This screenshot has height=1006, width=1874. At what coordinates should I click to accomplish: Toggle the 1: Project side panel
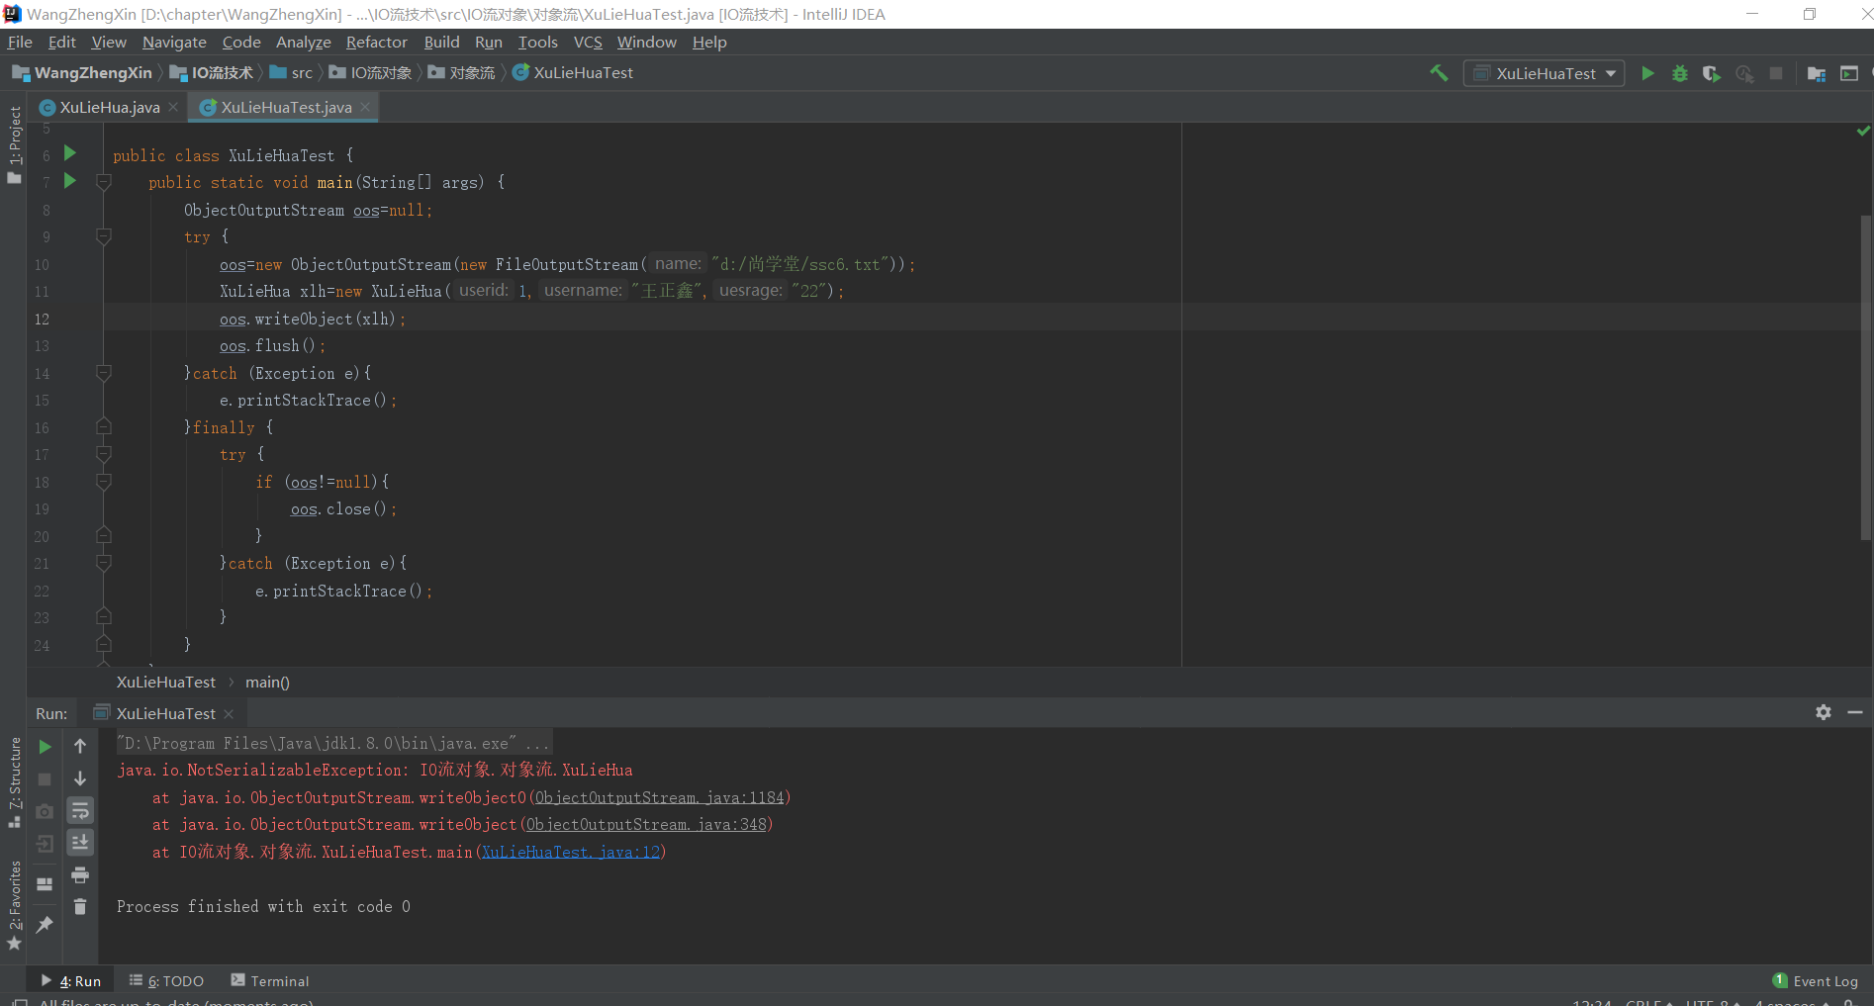pos(14,144)
